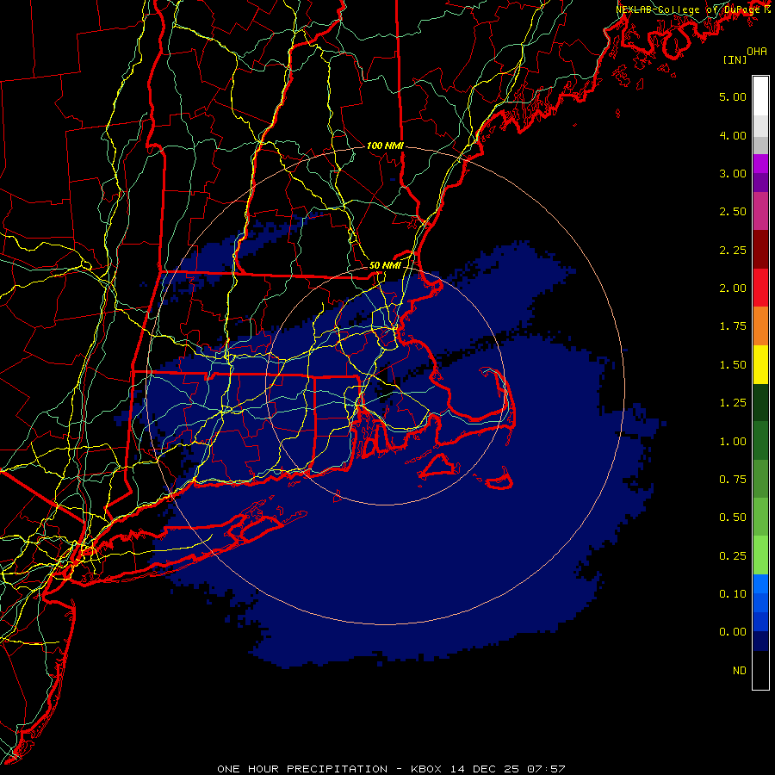
Task: Click the 2.25 legend value
Action: [733, 250]
